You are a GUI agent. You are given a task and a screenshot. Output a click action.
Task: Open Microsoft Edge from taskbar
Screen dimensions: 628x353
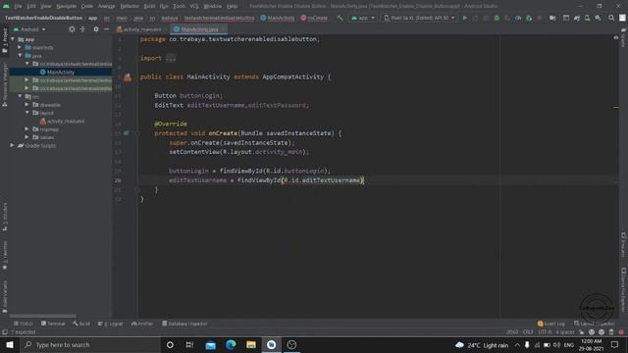click(231, 344)
